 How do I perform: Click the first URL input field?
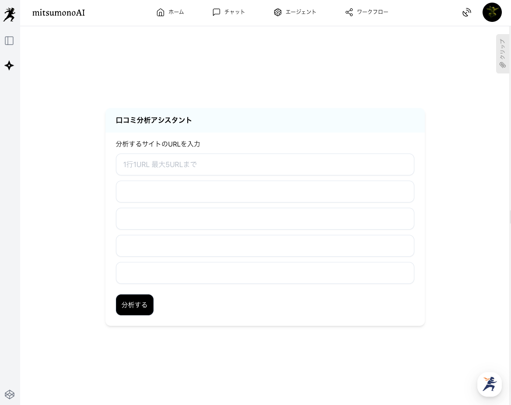click(x=265, y=164)
